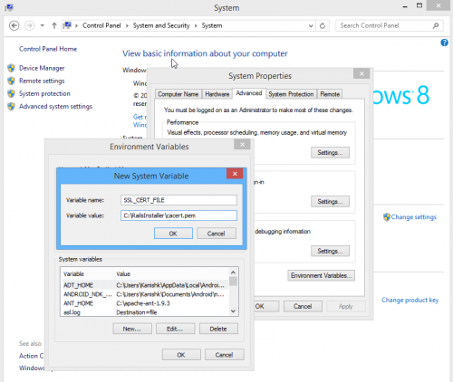453x382 pixels.
Task: Click the Variable value input field
Action: click(178, 215)
